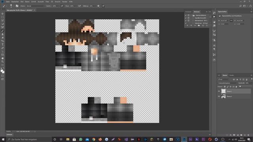Screen dimensions: 253x142
Task: Open the Datei menu
Action: click(x=8, y=2)
